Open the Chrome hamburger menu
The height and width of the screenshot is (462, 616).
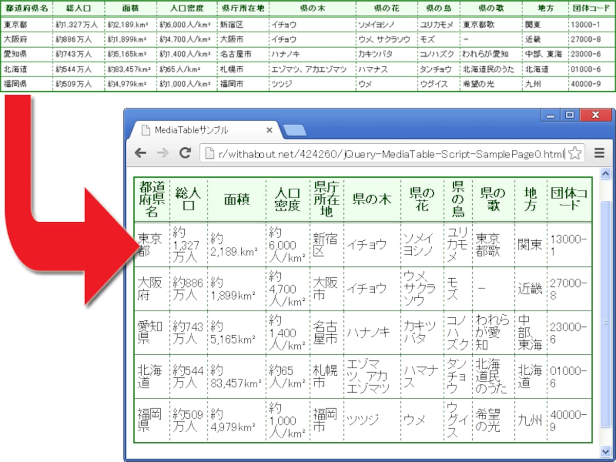(599, 152)
